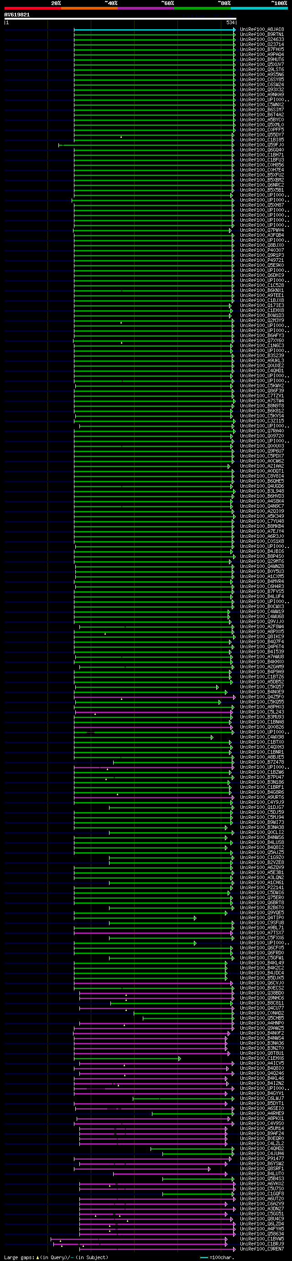Viewport: 292px width, 1261px height.
Task: Click the hit label UniRef100_Q5XUV7
Action: pos(261,65)
